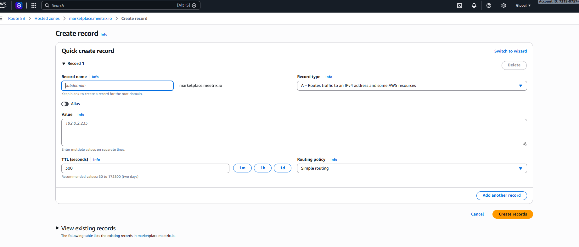
Task: Click the Cancel button
Action: pos(477,214)
